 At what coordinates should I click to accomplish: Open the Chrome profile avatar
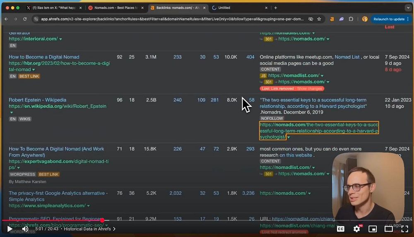[x=365, y=19]
